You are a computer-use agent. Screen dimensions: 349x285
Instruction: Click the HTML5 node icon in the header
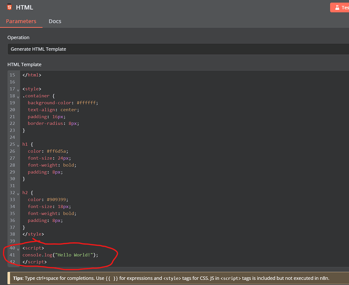click(x=9, y=7)
